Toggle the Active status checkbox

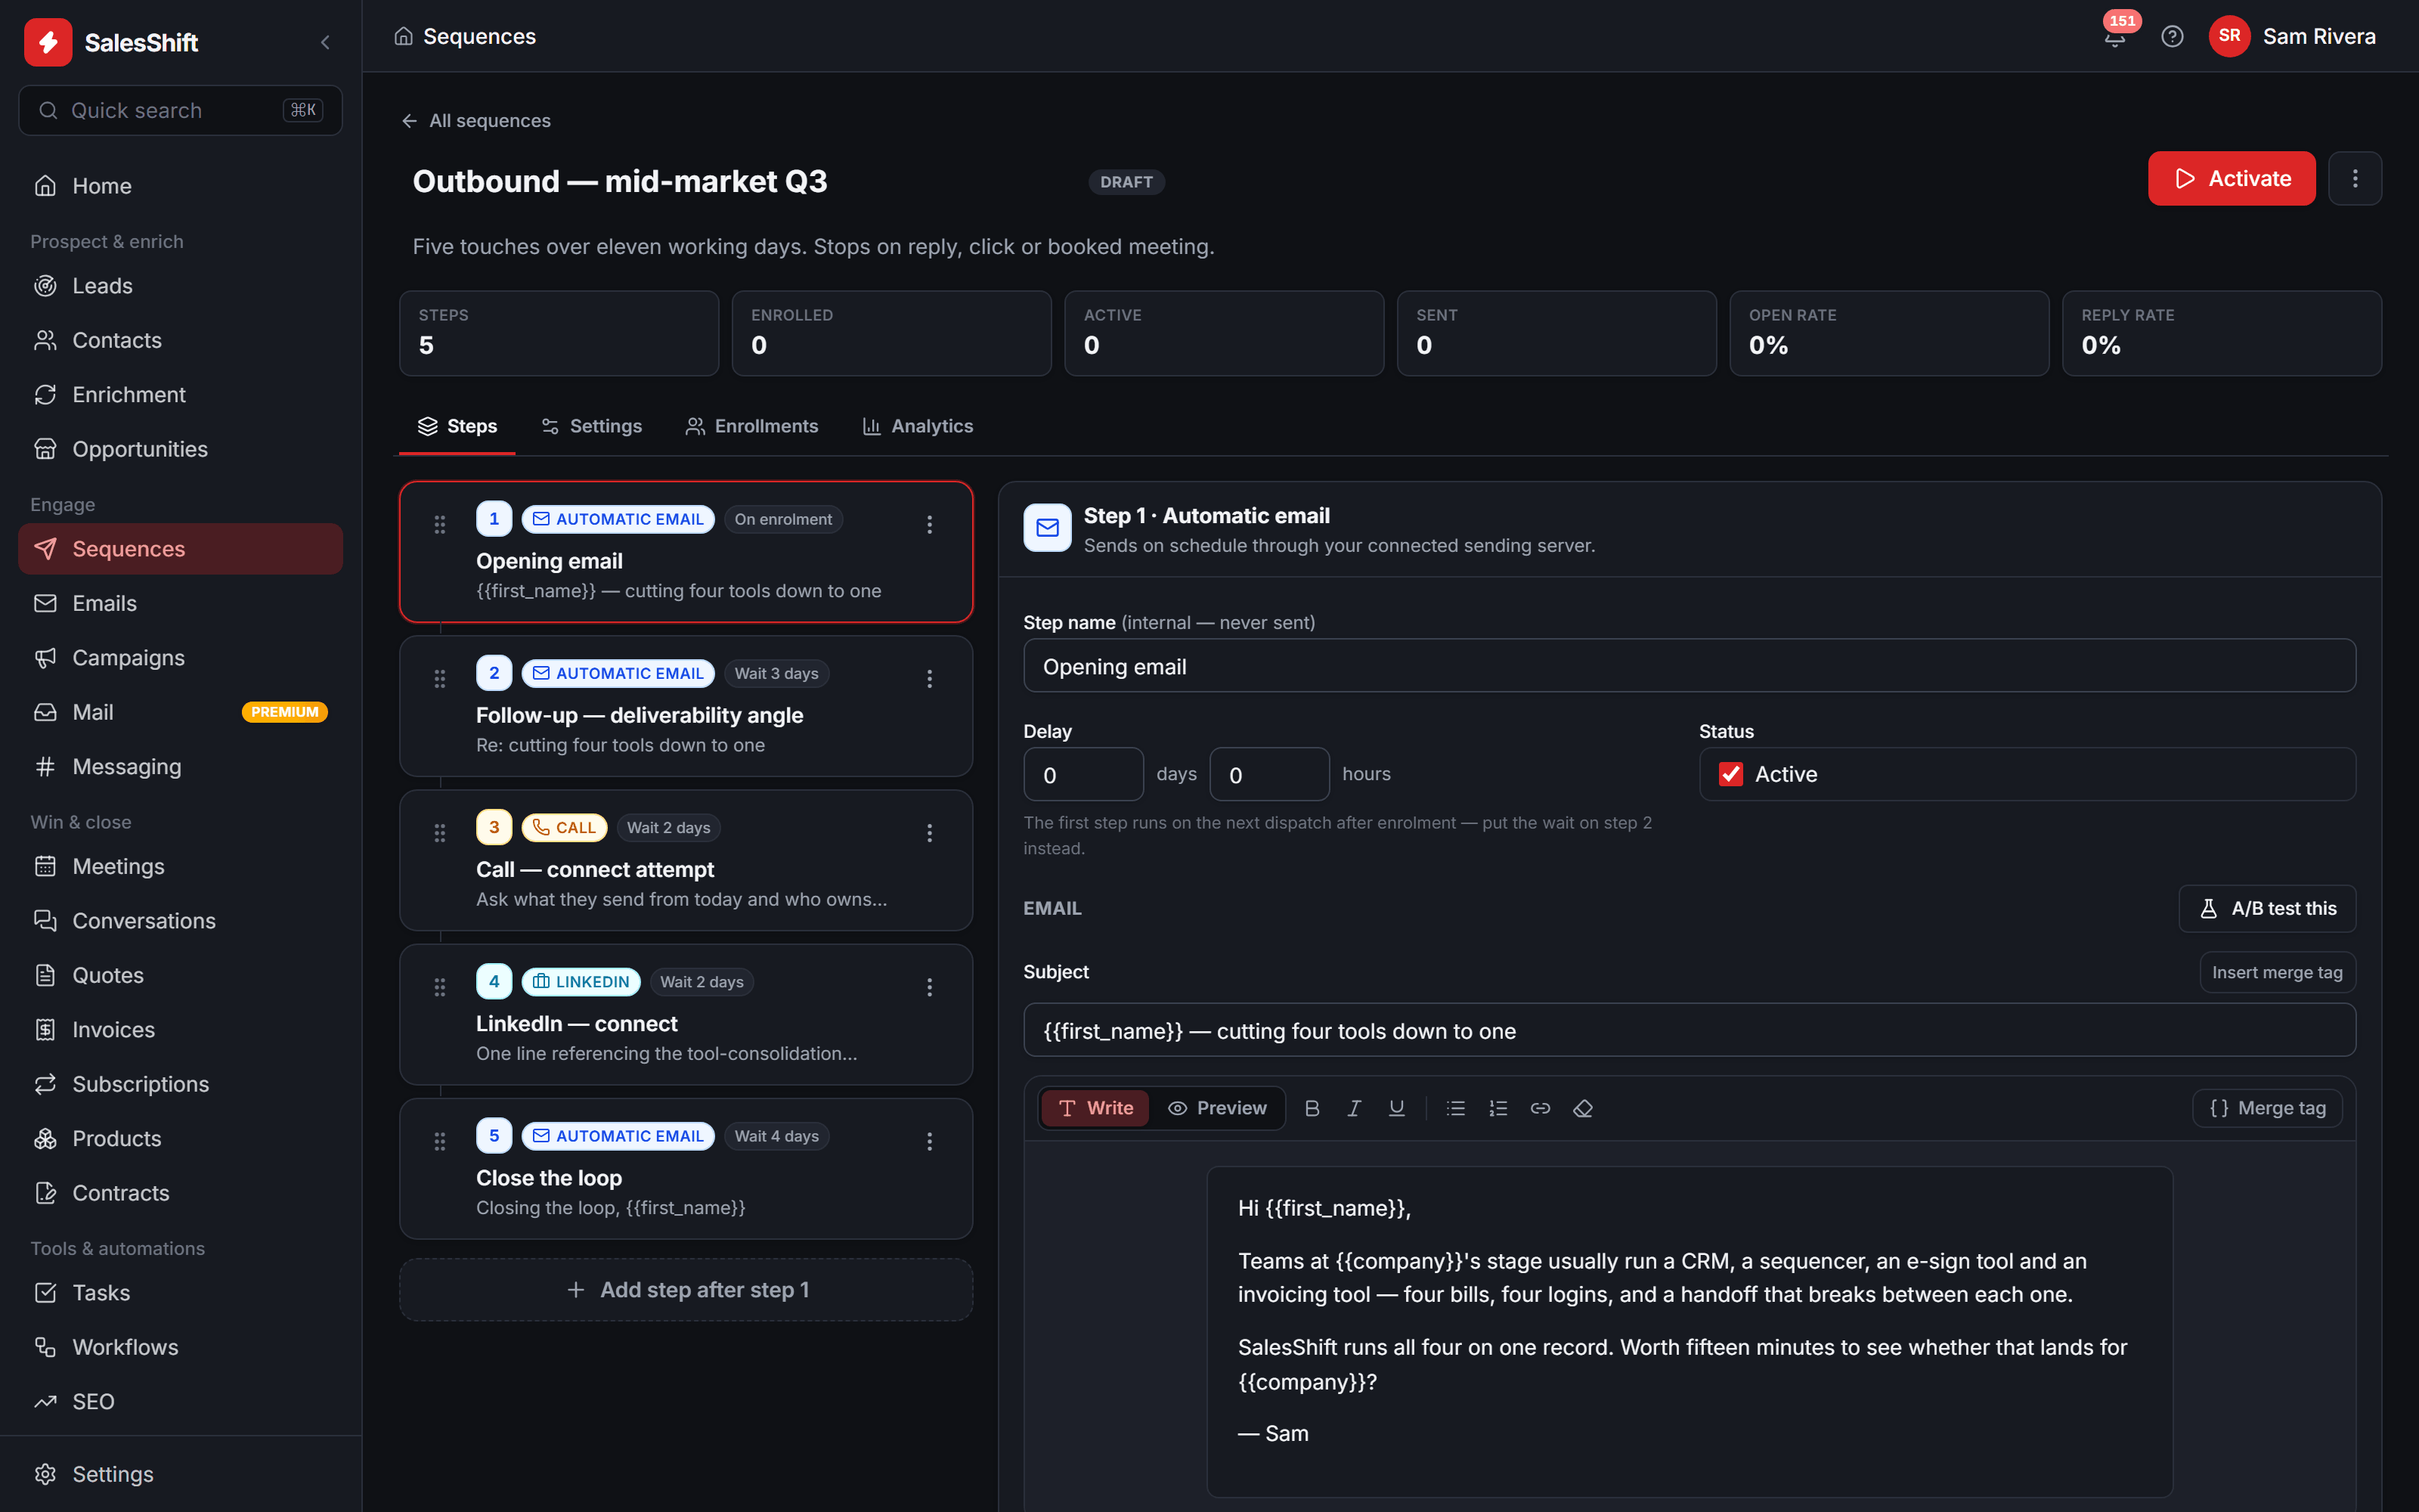pyautogui.click(x=1730, y=774)
